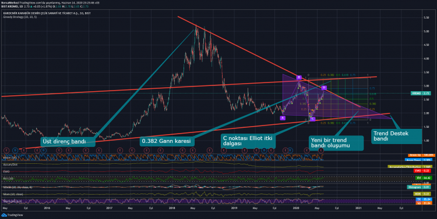Select 'Yeni bir trend bandı oluşumu' callout
Screen dimensions: 437x219
336,143
